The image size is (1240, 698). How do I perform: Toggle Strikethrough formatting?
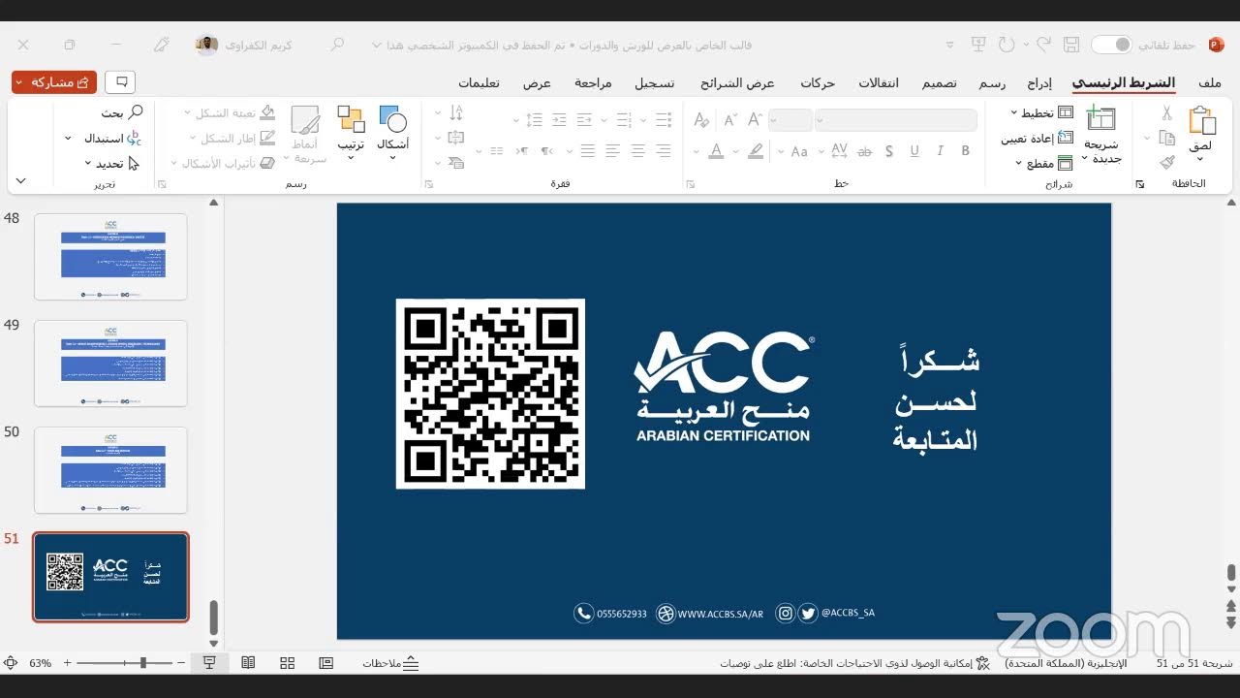click(864, 151)
